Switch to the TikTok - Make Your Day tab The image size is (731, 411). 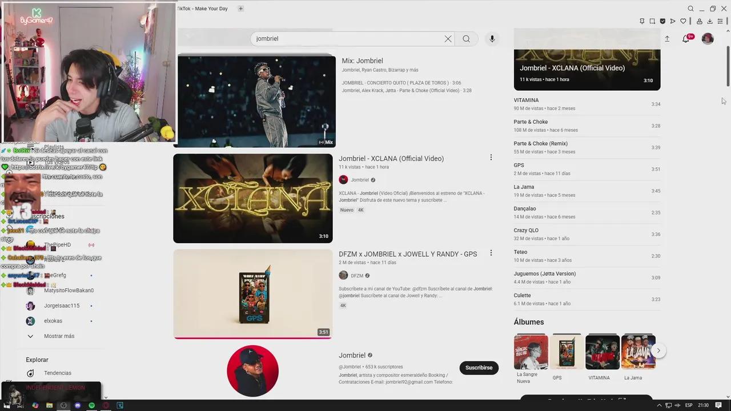pos(202,9)
